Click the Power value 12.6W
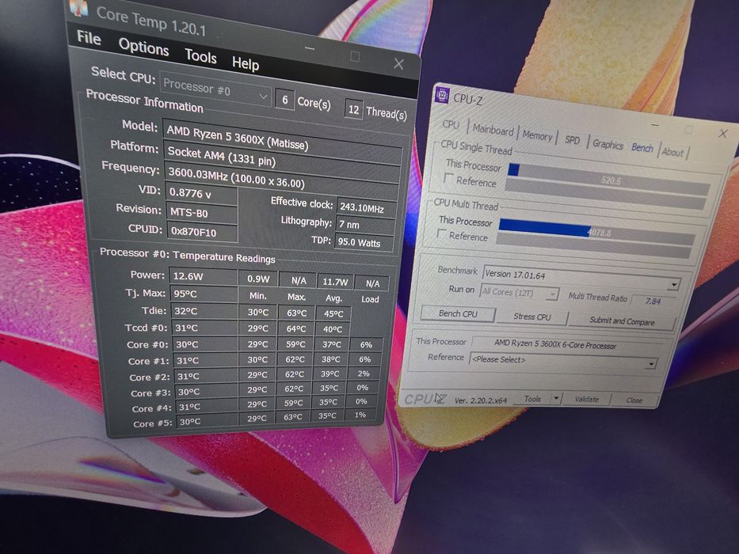This screenshot has width=739, height=554. (x=203, y=276)
